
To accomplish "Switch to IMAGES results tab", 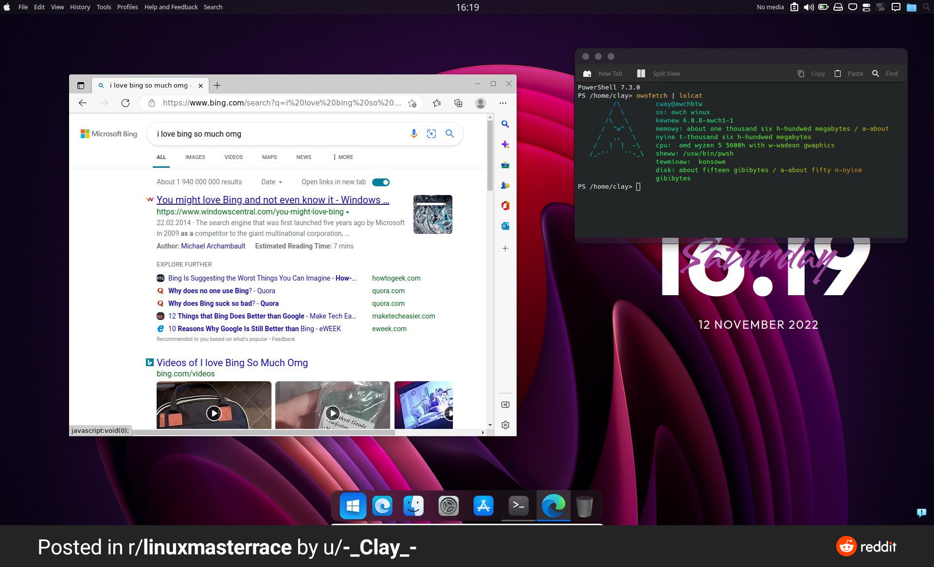I will click(195, 157).
